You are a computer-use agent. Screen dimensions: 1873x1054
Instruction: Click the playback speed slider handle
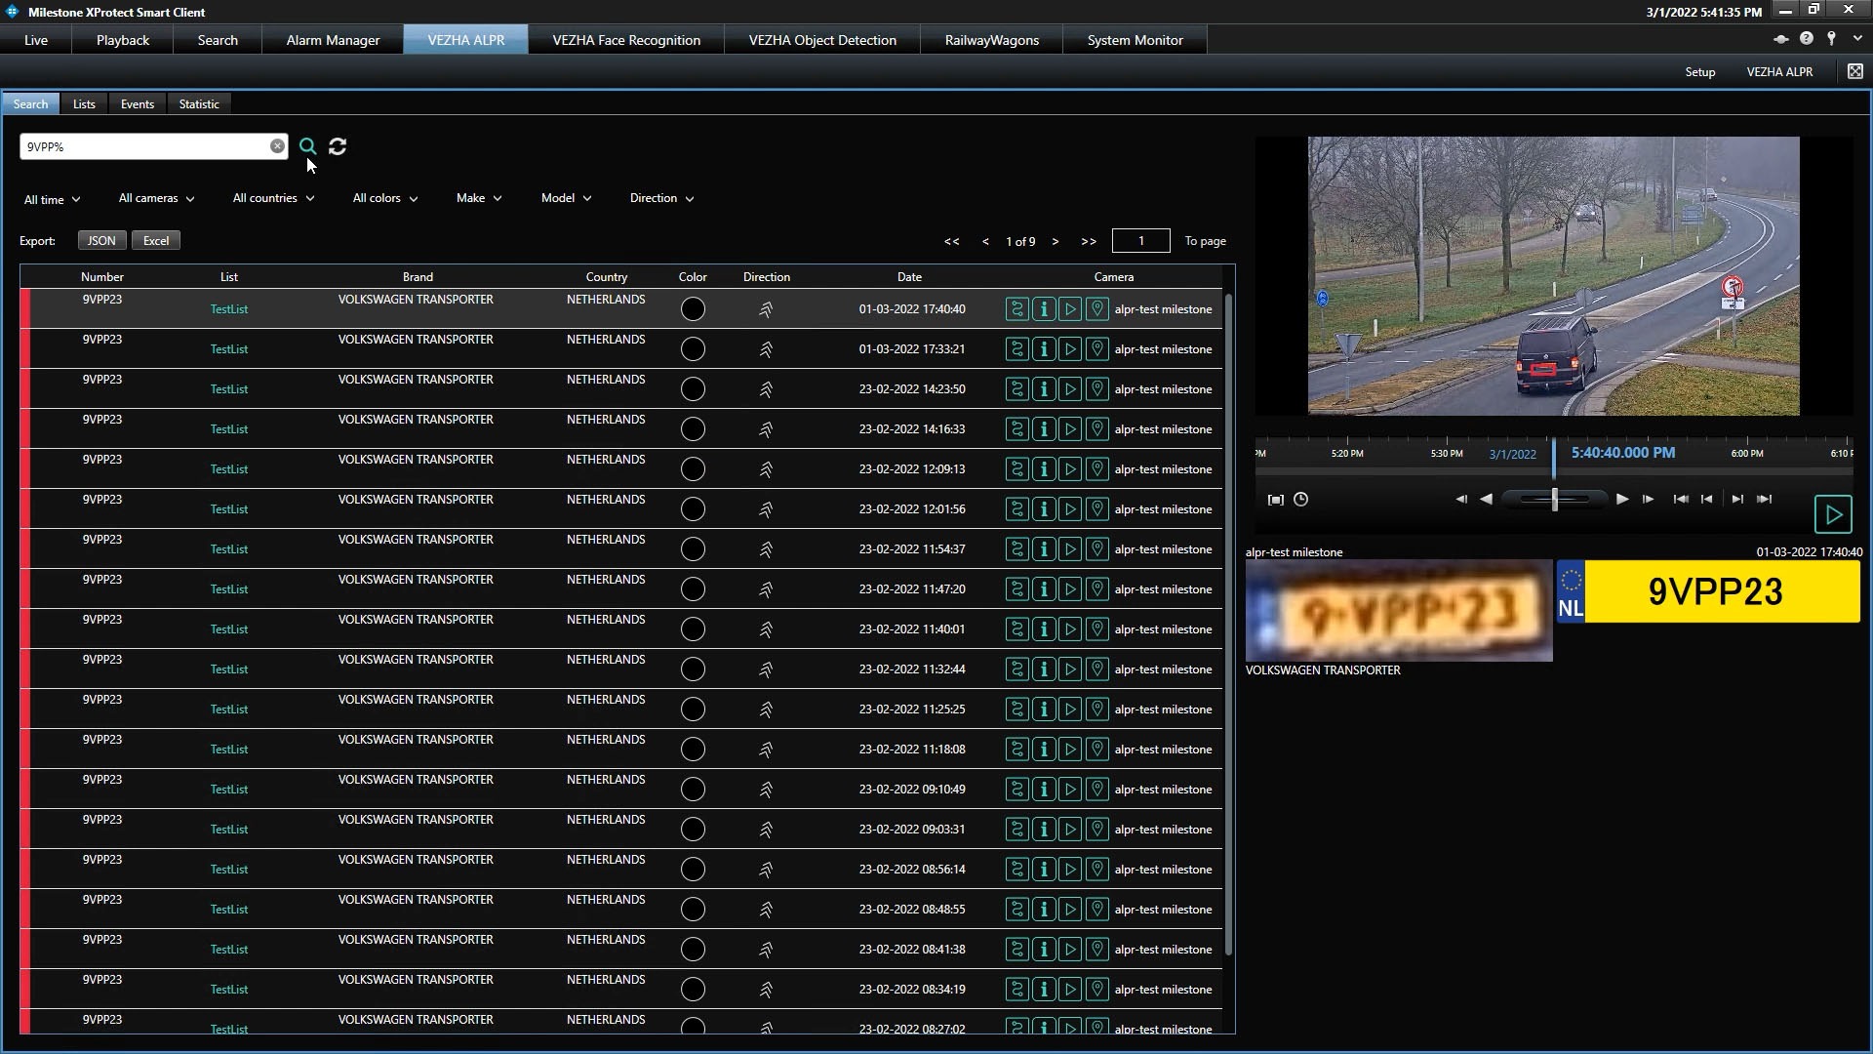pos(1555,500)
